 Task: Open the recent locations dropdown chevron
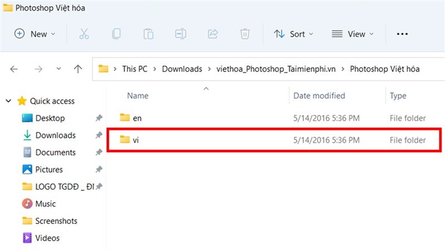(58, 68)
